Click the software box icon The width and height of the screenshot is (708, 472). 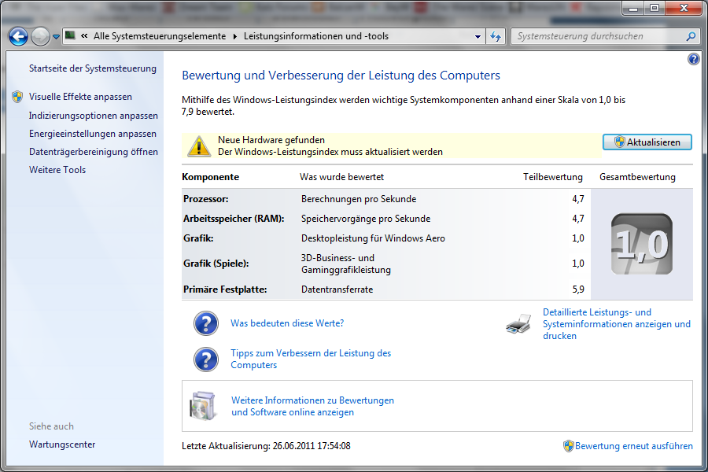[203, 406]
